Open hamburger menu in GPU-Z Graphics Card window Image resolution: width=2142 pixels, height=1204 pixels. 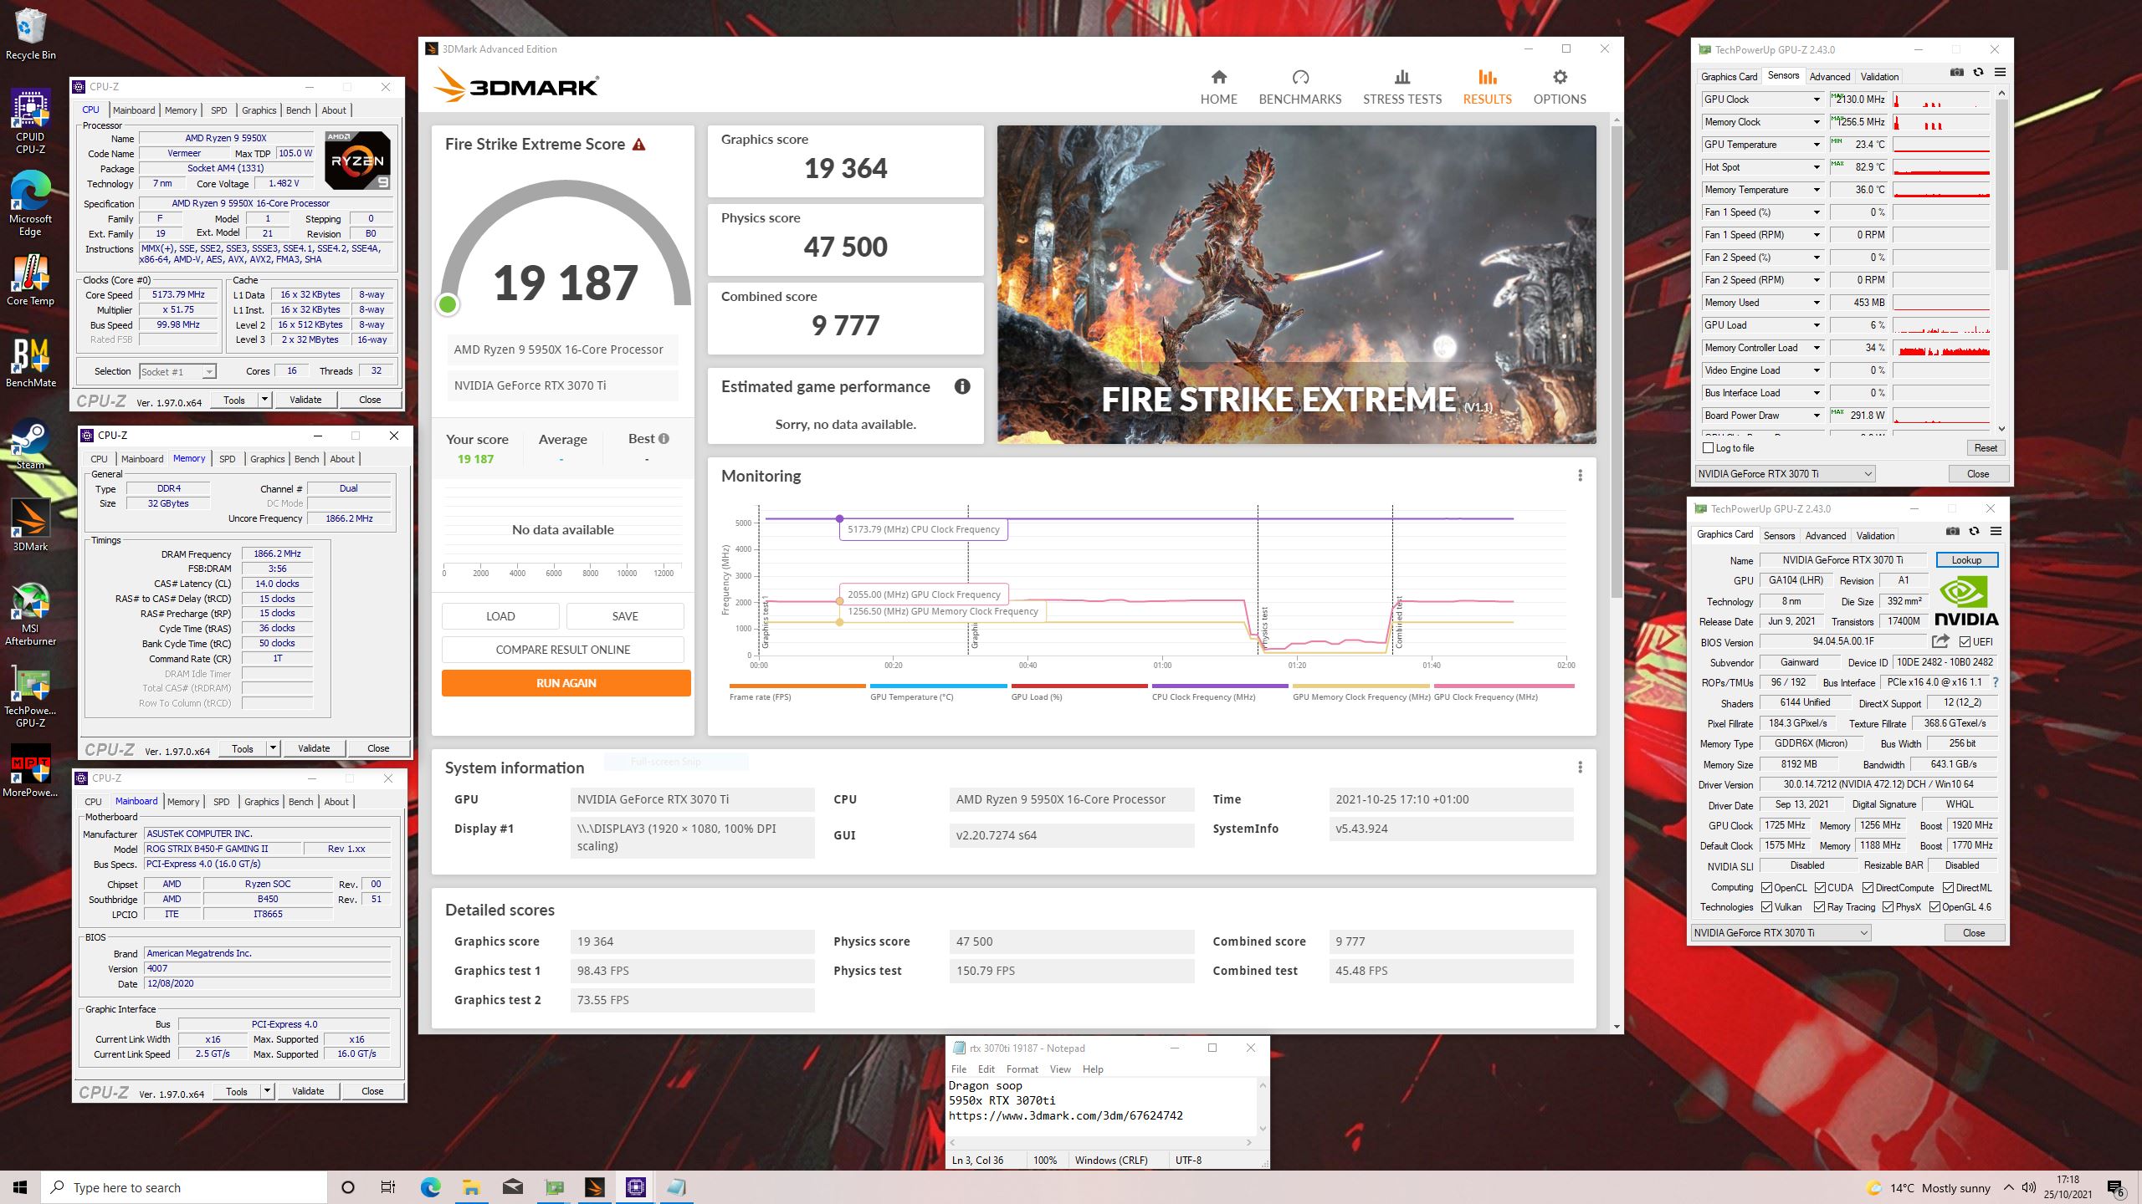click(1996, 532)
